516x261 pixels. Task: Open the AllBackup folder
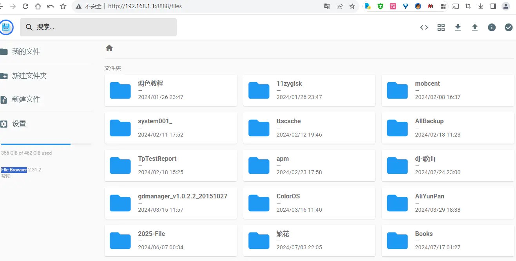448,128
